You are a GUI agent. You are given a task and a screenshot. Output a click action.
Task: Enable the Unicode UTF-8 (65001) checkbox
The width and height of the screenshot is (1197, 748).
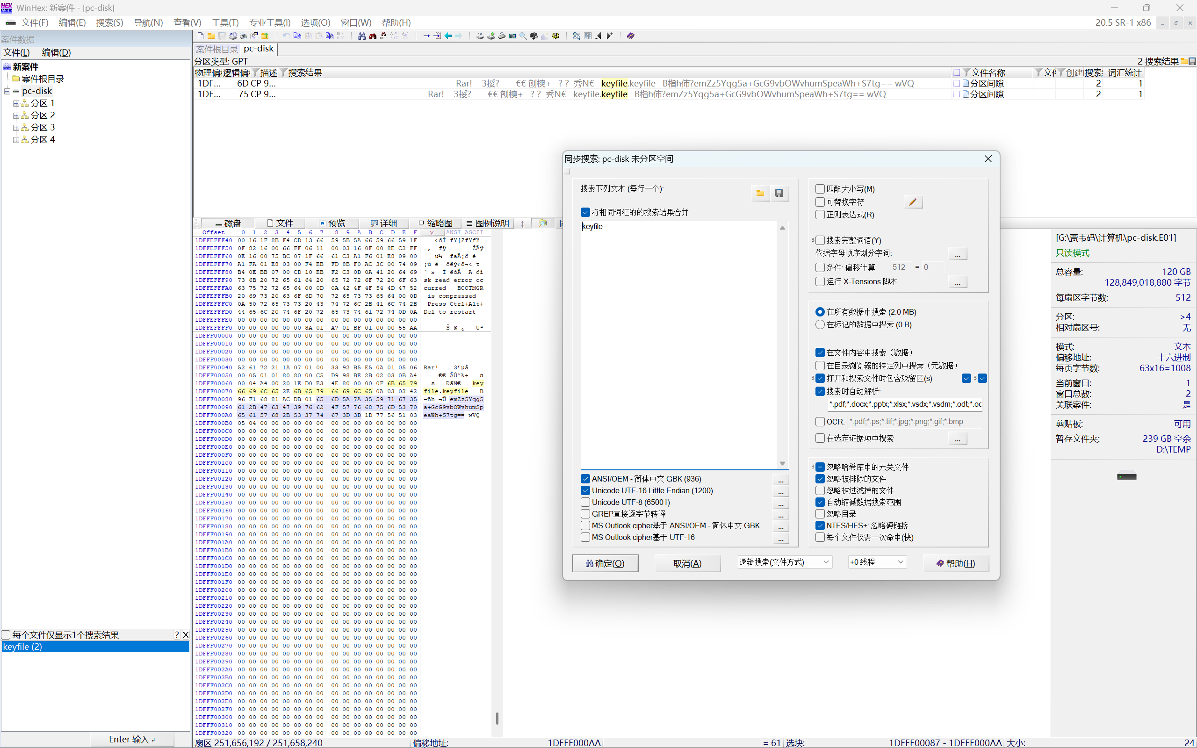click(585, 502)
